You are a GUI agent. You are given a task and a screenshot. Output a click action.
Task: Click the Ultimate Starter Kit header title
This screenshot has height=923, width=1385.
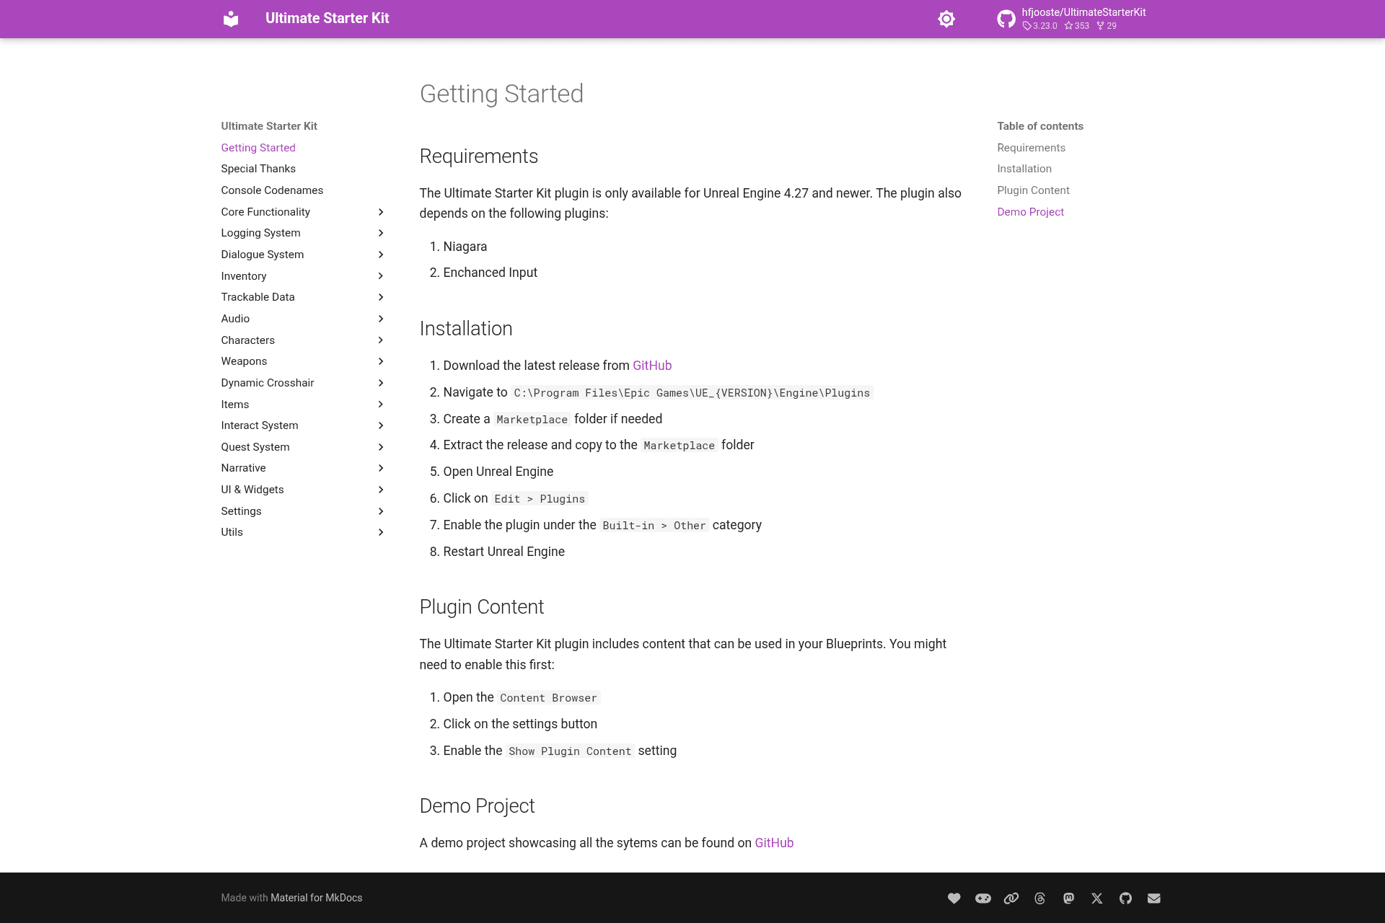coord(327,19)
